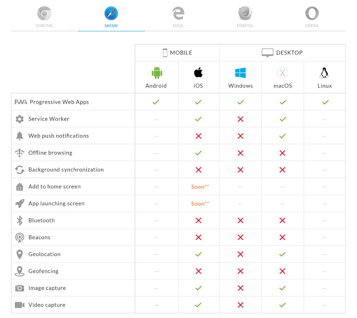Click the Beacons broadcast icon
Screen dimensions: 357x318
click(x=20, y=237)
